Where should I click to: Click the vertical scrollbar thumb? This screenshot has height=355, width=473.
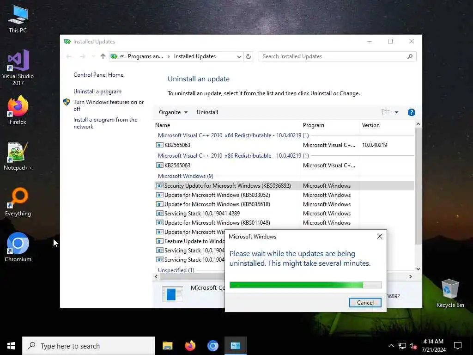tap(418, 186)
